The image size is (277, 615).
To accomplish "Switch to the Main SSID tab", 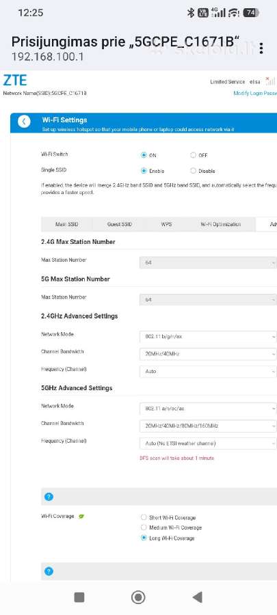I will 67,224.
